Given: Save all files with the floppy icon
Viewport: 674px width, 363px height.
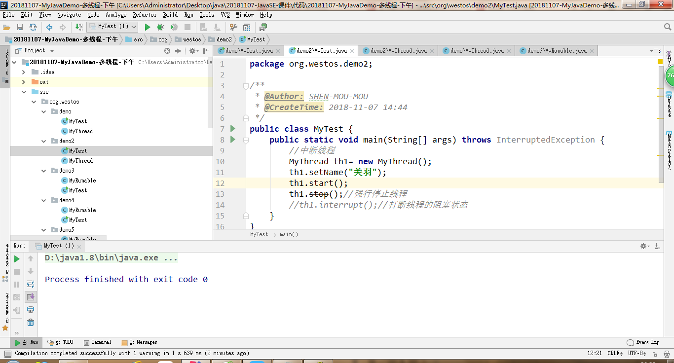Looking at the screenshot, I should point(20,27).
